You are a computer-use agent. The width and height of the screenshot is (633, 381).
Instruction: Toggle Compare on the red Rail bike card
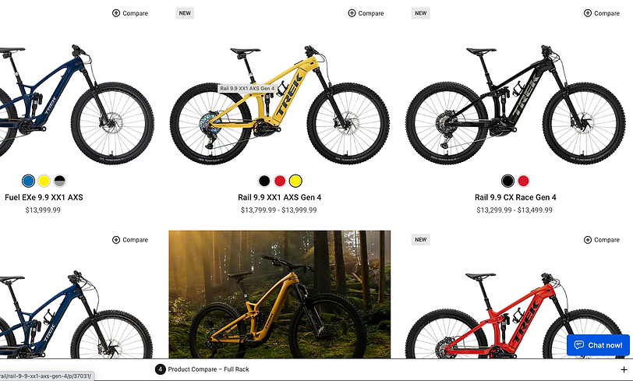(x=602, y=240)
